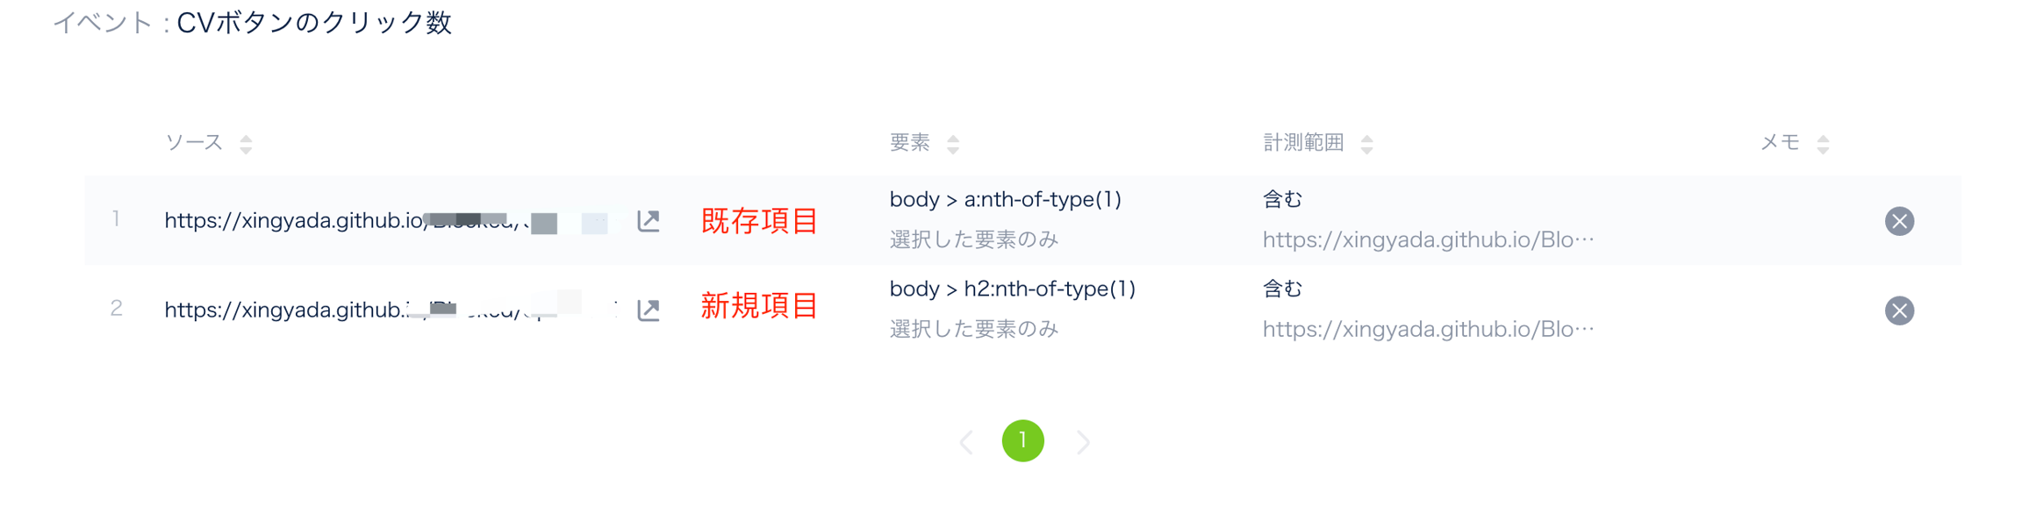Viewport: 2022px width, 514px height.
Task: Open row 1 source URL external link icon
Action: pos(649,221)
